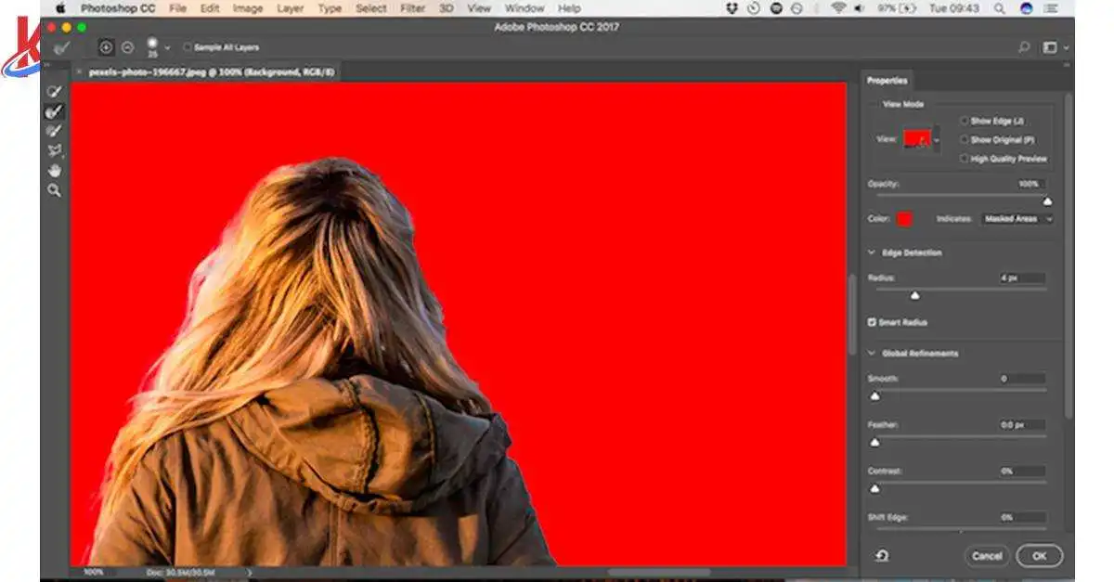Click the reset workspace icon beside Cancel
The height and width of the screenshot is (582, 1114).
(881, 555)
